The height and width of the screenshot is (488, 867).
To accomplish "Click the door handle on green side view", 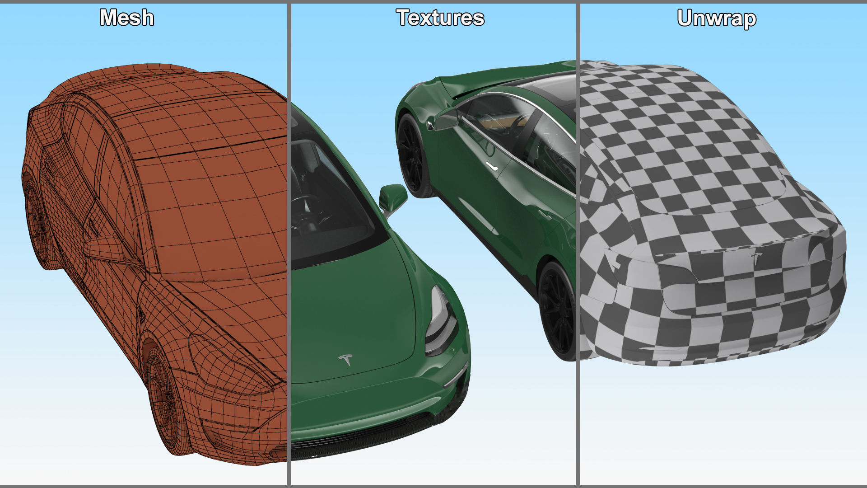I will (491, 166).
